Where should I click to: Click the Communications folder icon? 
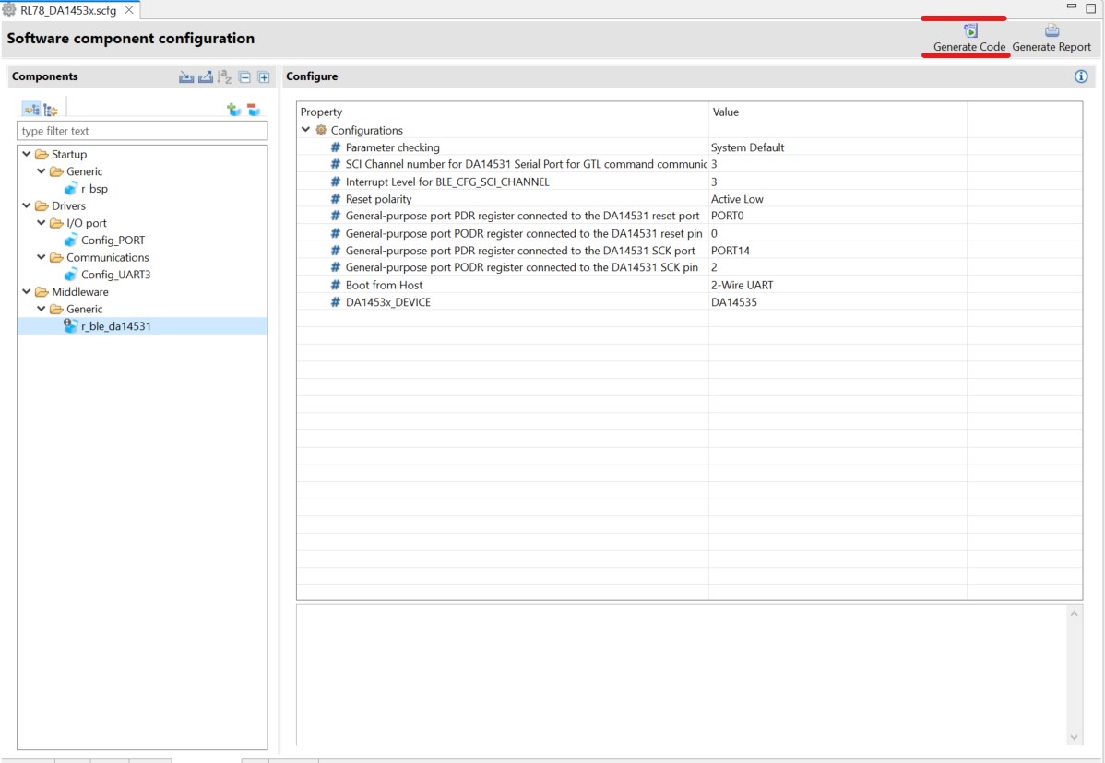pyautogui.click(x=56, y=258)
